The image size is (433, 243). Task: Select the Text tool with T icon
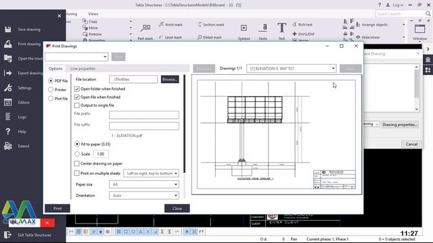[281, 32]
